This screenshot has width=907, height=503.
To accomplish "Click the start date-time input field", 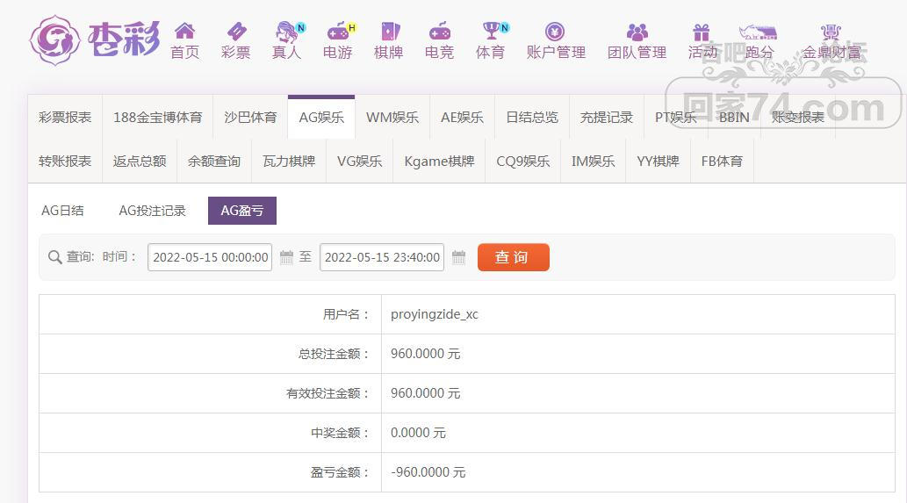I will (210, 257).
